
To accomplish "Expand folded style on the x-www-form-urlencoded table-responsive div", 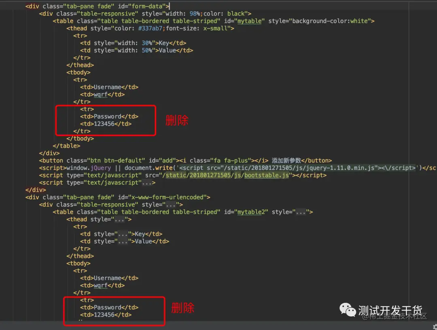I will pyautogui.click(x=171, y=205).
